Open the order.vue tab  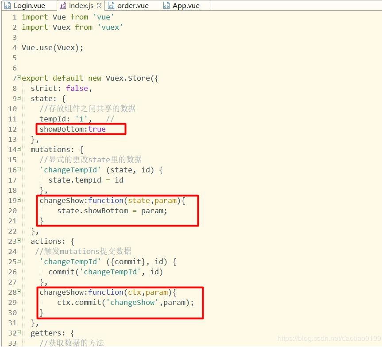[132, 5]
